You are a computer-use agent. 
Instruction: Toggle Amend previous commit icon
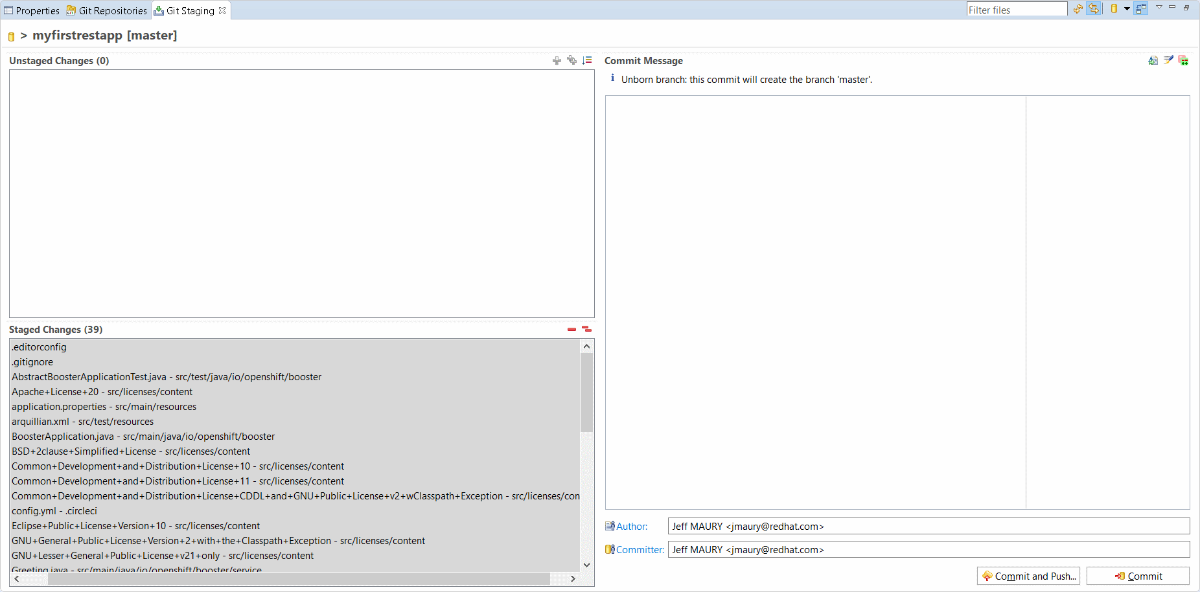pos(1153,60)
